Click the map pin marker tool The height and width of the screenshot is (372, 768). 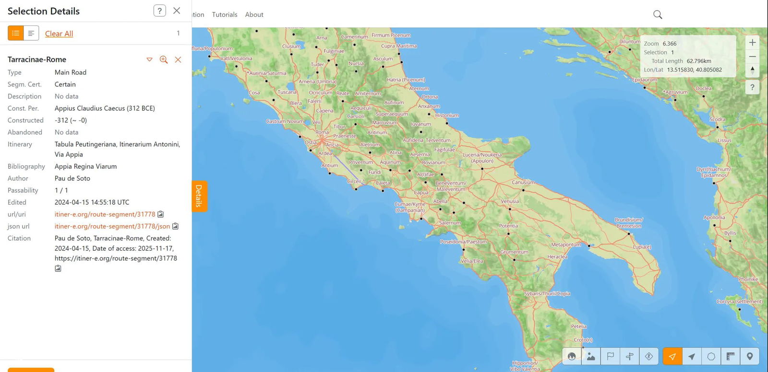(x=749, y=356)
